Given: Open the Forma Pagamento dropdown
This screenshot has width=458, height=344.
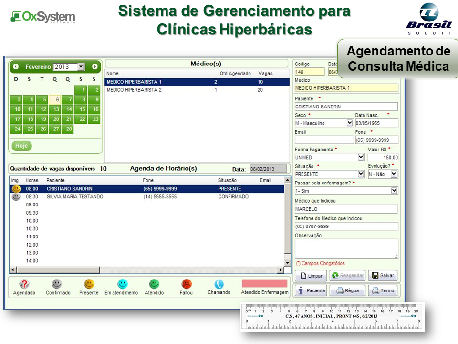Looking at the screenshot, I should [361, 157].
